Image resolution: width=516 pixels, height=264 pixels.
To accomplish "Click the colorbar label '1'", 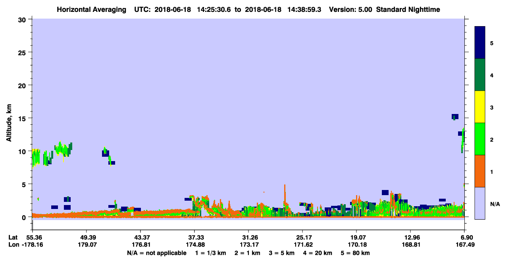I will click(x=492, y=171).
